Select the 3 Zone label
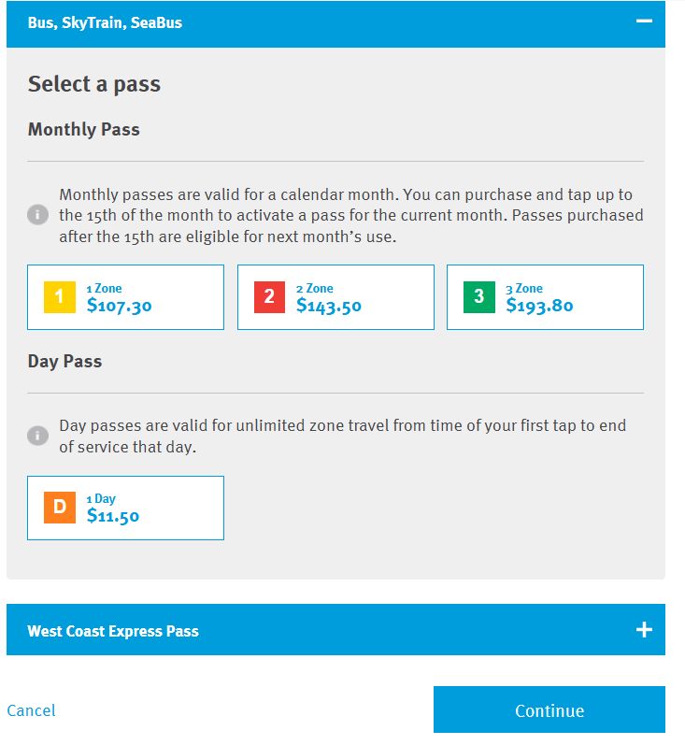 click(524, 289)
